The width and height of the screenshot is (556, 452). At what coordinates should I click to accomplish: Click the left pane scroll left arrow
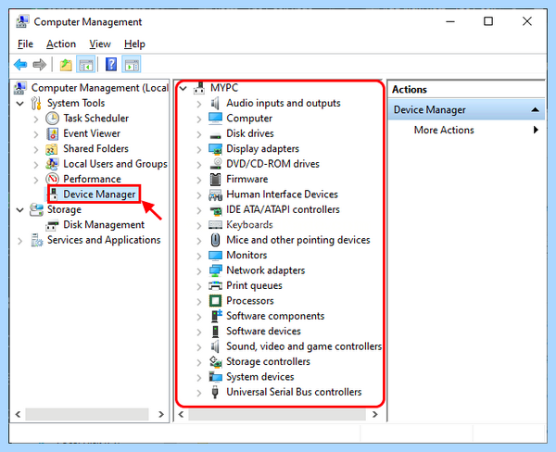pyautogui.click(x=18, y=414)
